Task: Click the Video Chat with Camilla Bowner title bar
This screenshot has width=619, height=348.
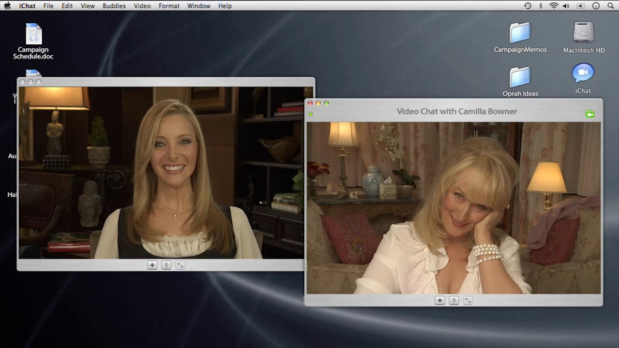Action: coord(457,111)
